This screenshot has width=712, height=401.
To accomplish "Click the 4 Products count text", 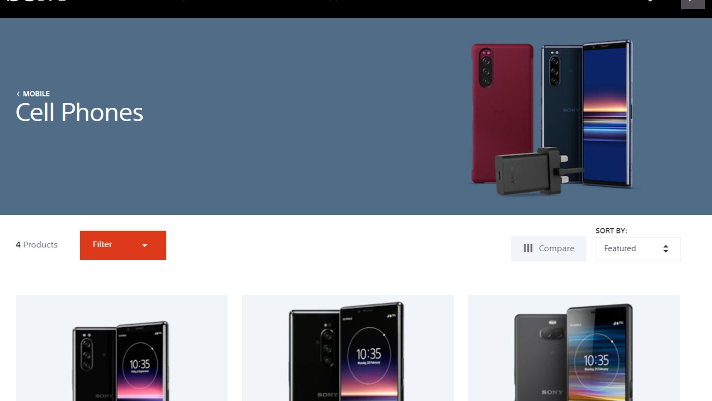I will (x=36, y=245).
